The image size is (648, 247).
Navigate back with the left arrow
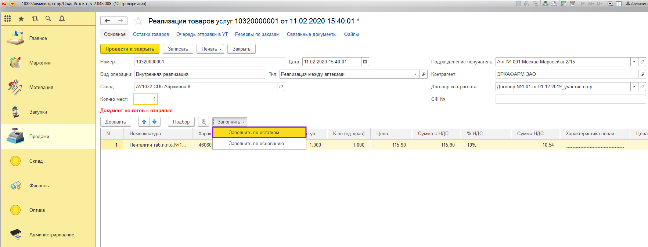(107, 21)
